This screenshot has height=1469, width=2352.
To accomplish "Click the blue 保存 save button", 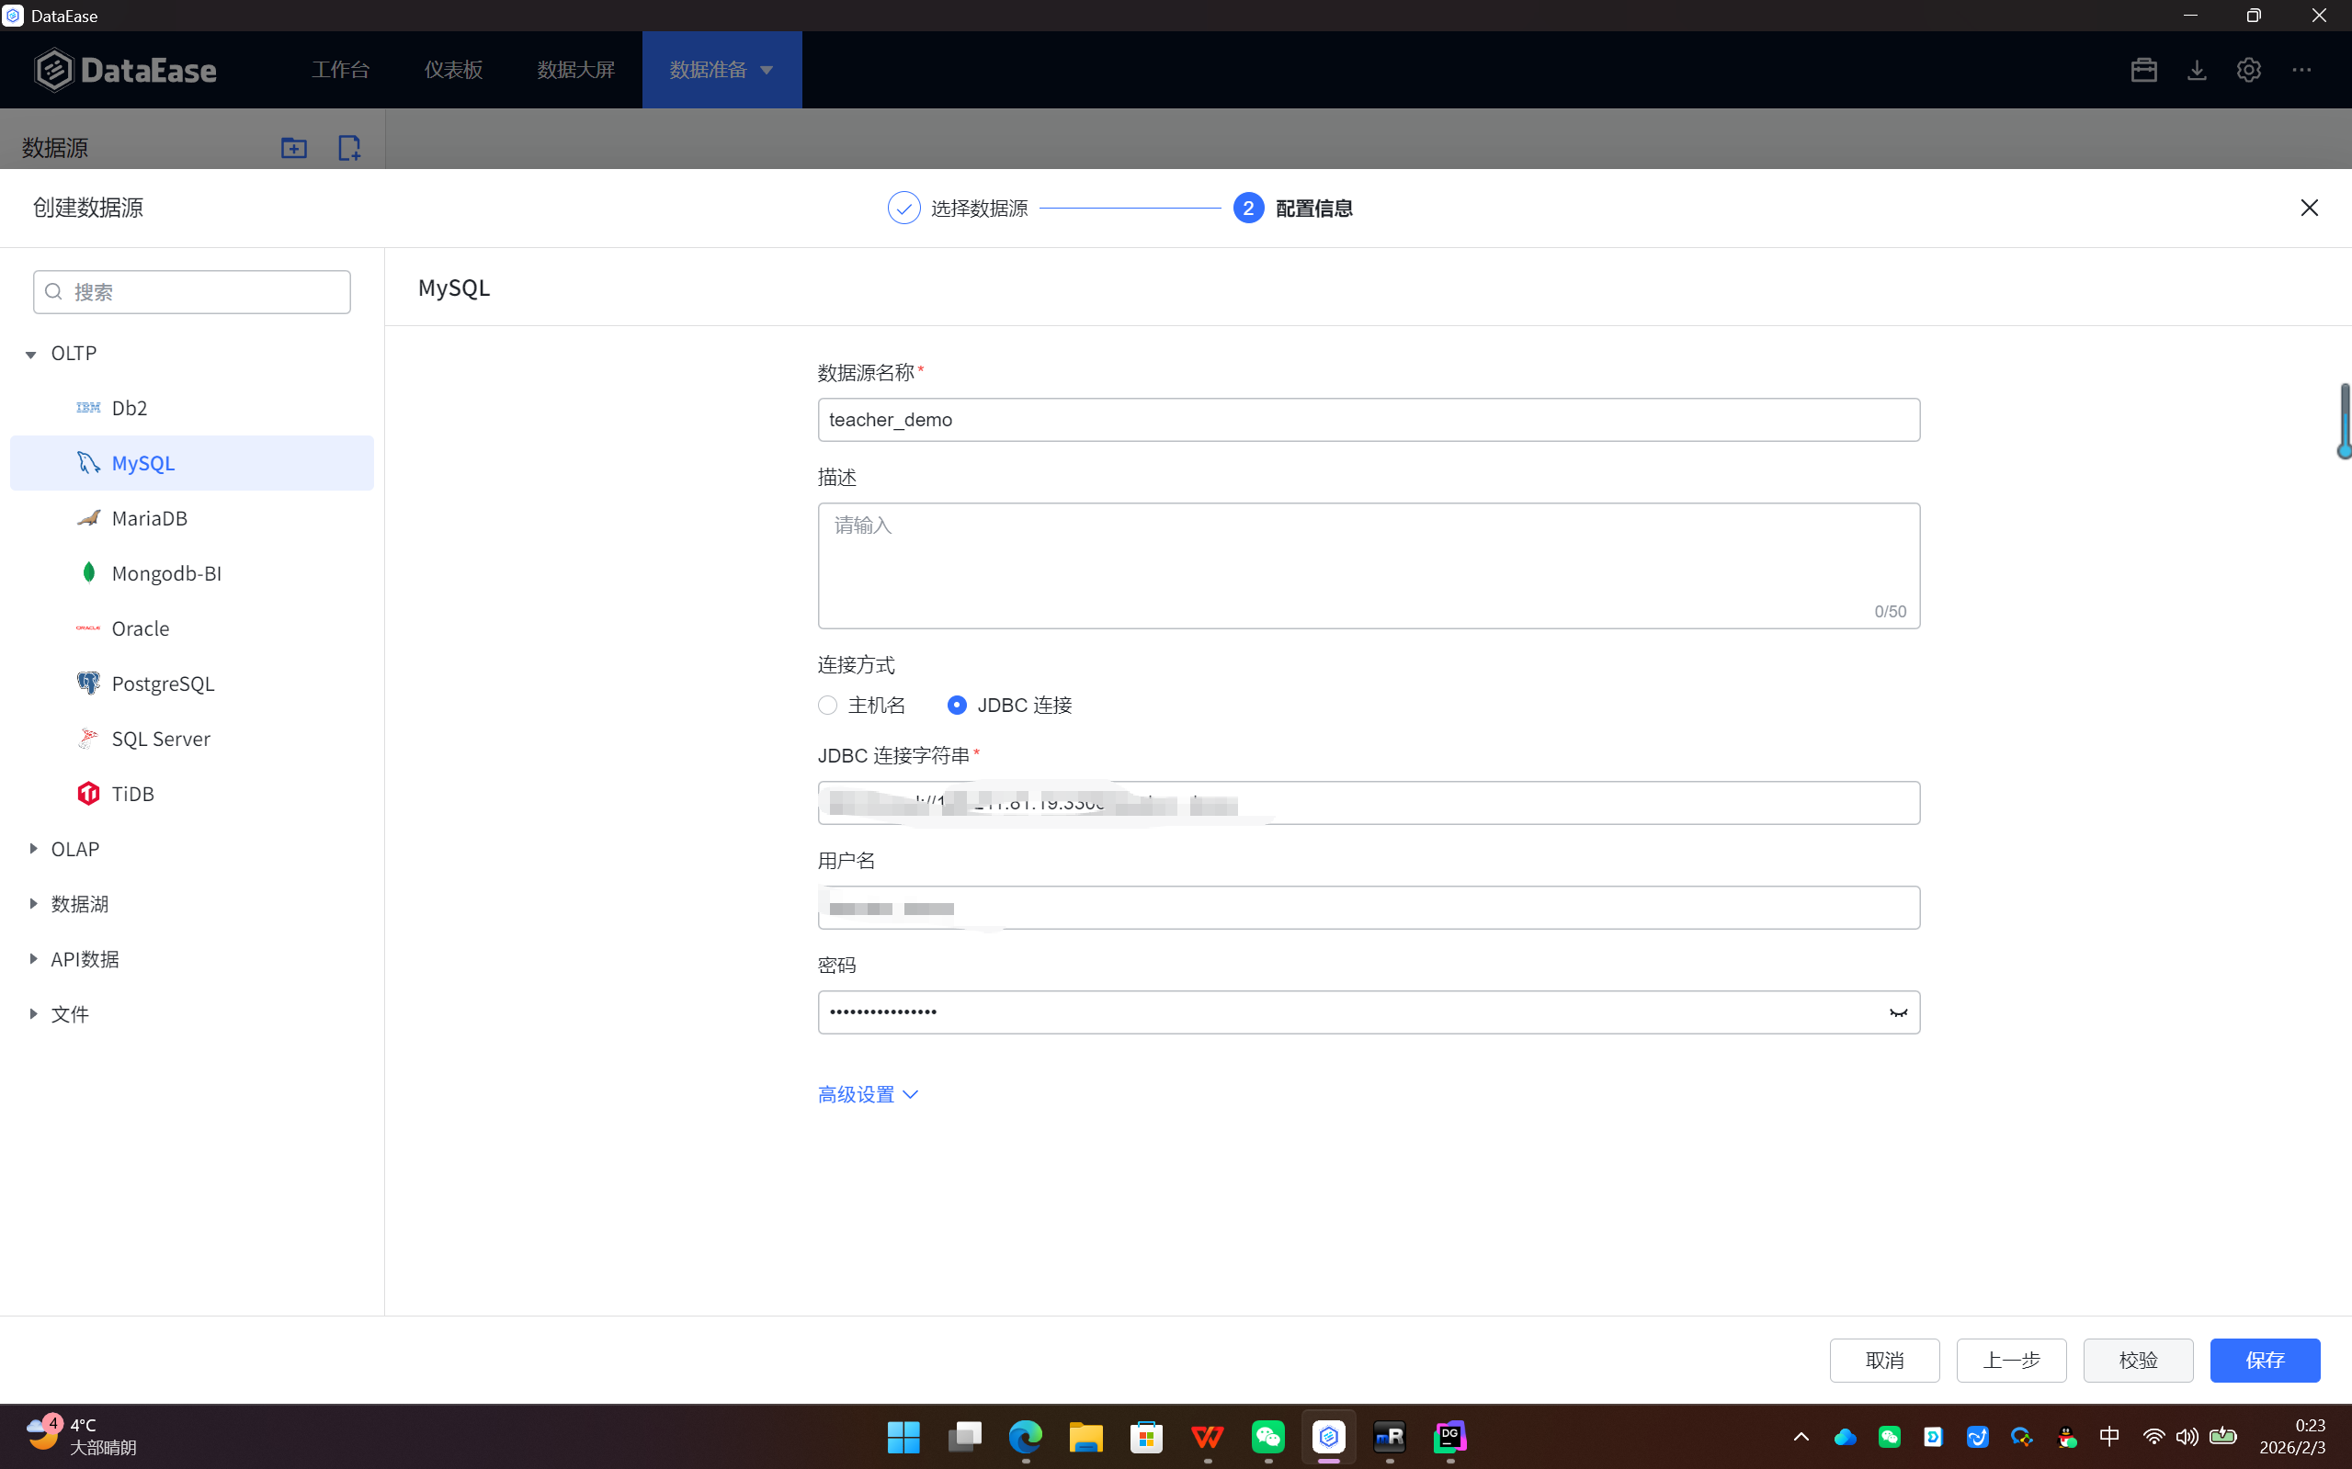I will (2265, 1361).
